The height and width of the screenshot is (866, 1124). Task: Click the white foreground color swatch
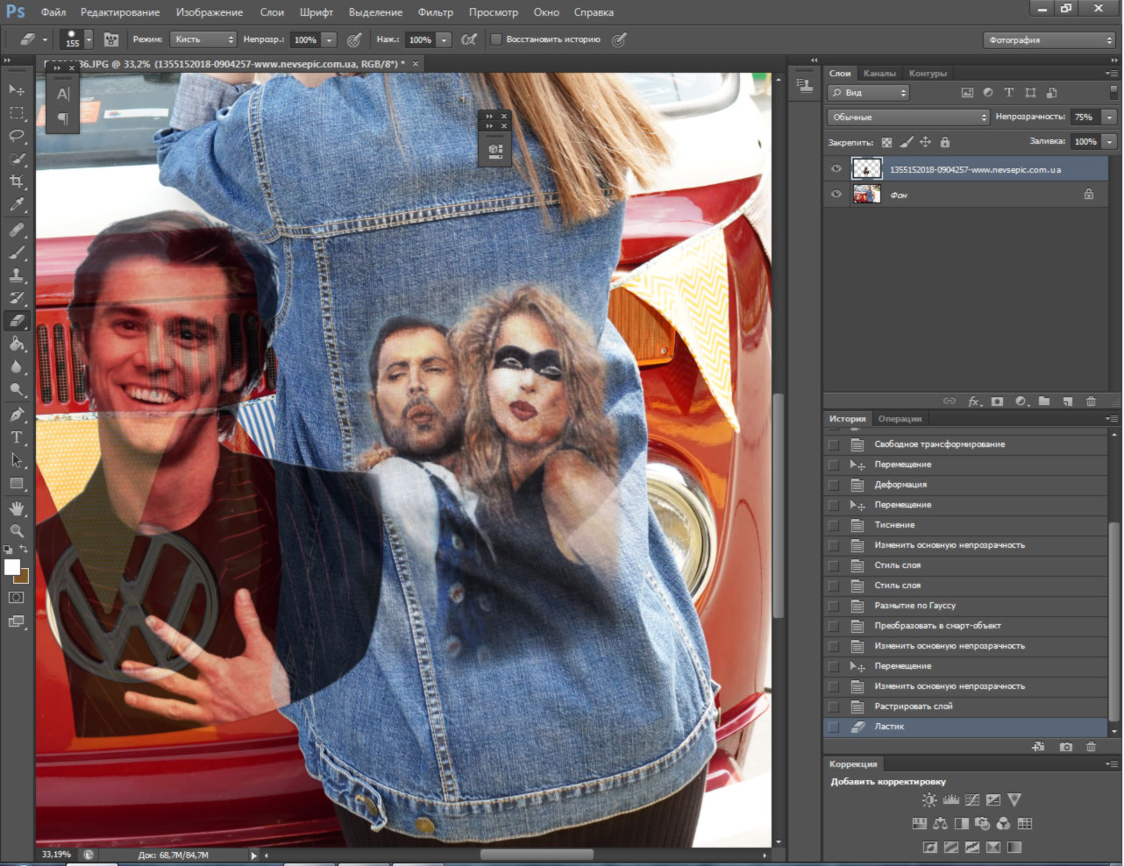[x=12, y=567]
